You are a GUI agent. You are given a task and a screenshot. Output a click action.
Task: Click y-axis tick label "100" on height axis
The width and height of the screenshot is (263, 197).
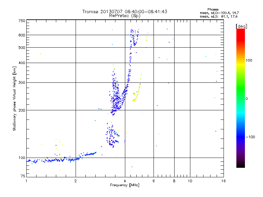(22, 158)
